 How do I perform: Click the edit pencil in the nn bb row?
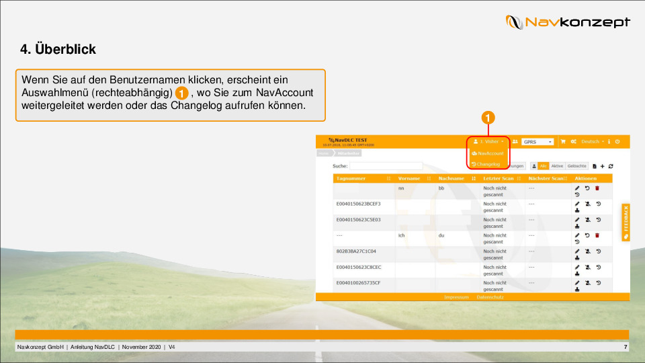[577, 188]
